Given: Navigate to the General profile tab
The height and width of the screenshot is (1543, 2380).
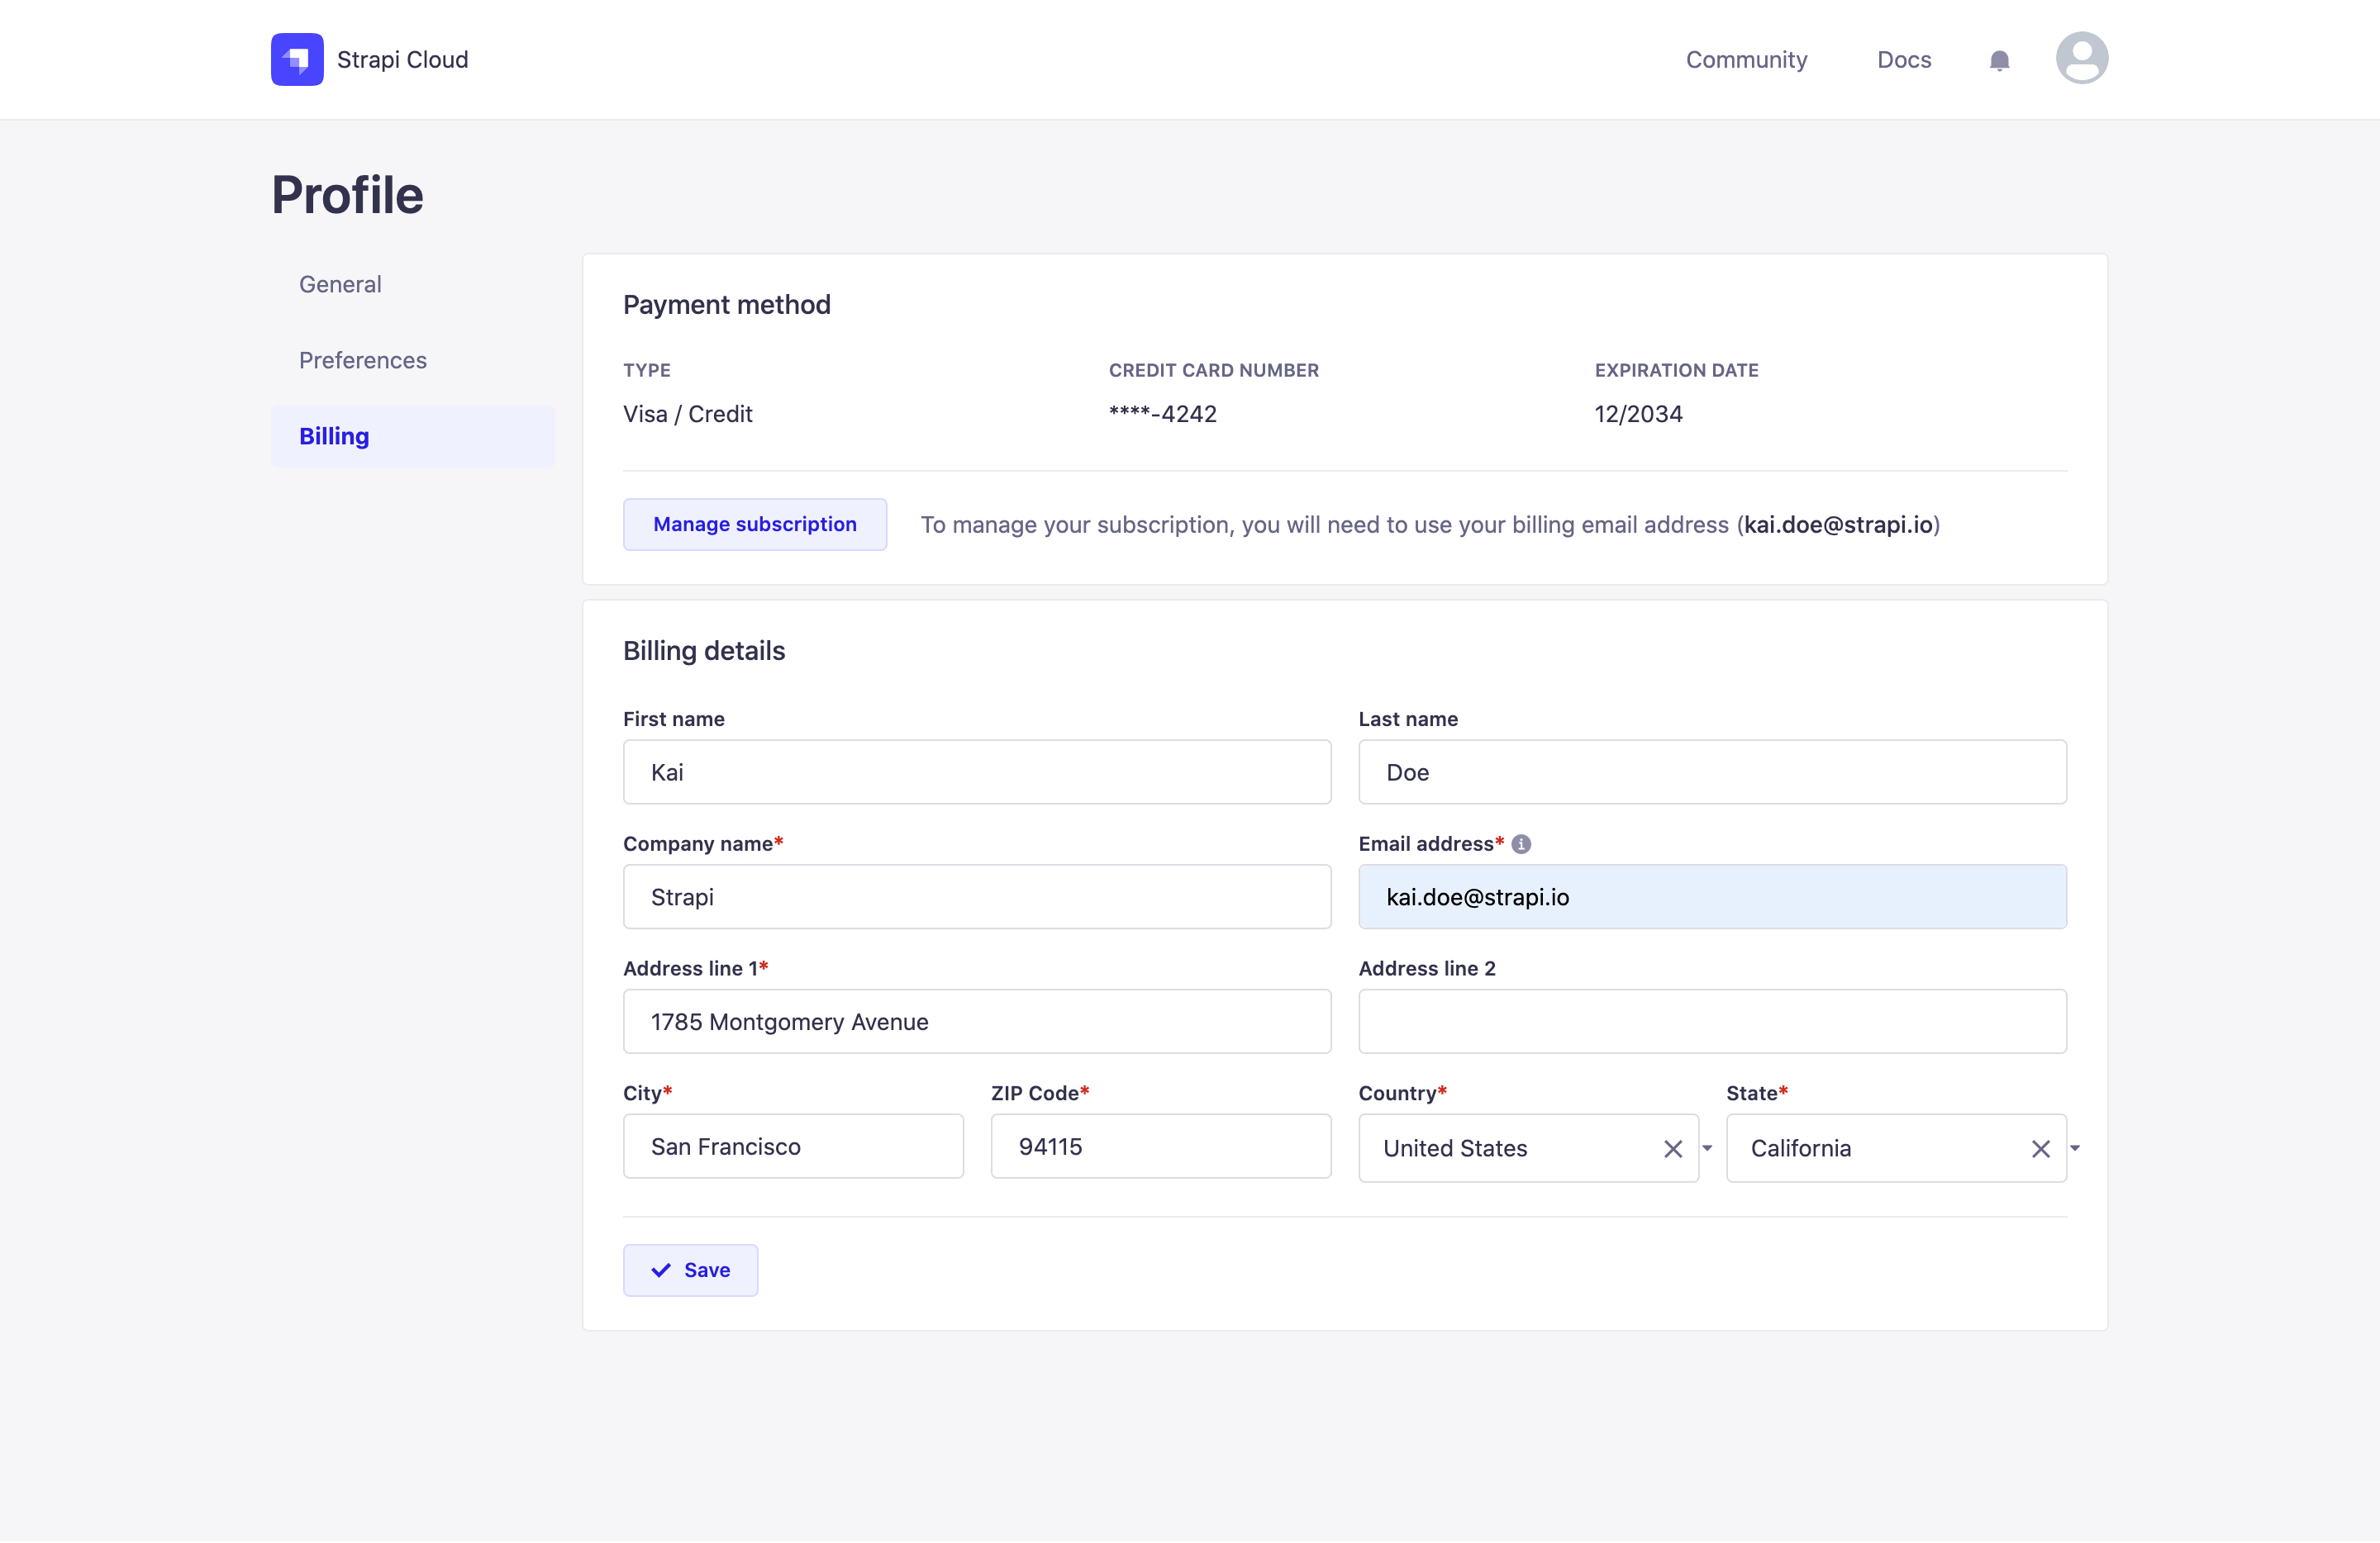Looking at the screenshot, I should point(338,282).
